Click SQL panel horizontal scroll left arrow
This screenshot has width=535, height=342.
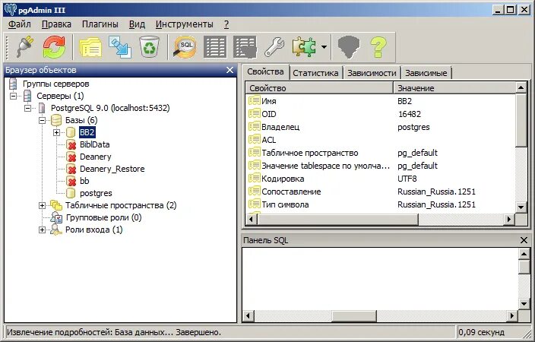pyautogui.click(x=249, y=315)
